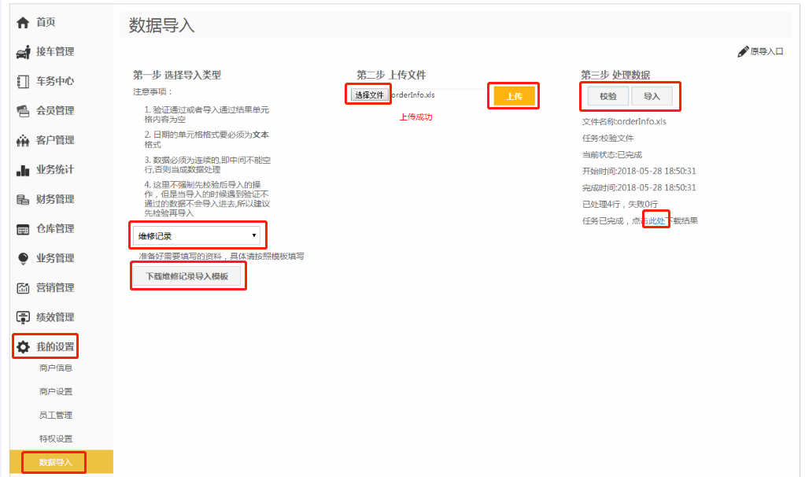
Task: Click 下载维修记录导入模板 button
Action: tap(187, 276)
